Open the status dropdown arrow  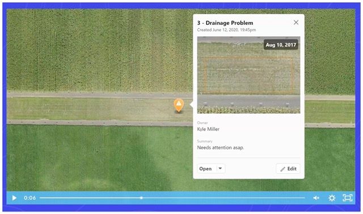pyautogui.click(x=220, y=169)
